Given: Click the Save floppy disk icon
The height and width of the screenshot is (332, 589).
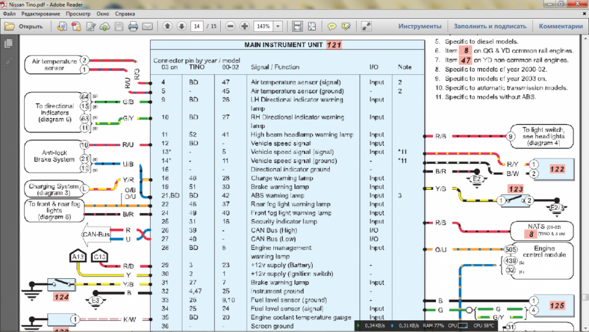Looking at the screenshot, I should (x=119, y=27).
